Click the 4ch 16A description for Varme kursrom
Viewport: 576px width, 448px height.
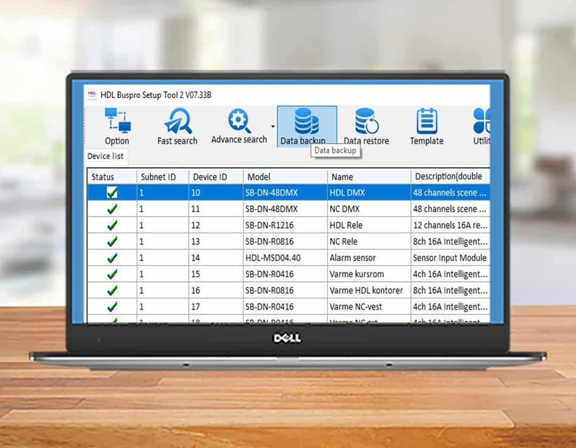coord(450,274)
